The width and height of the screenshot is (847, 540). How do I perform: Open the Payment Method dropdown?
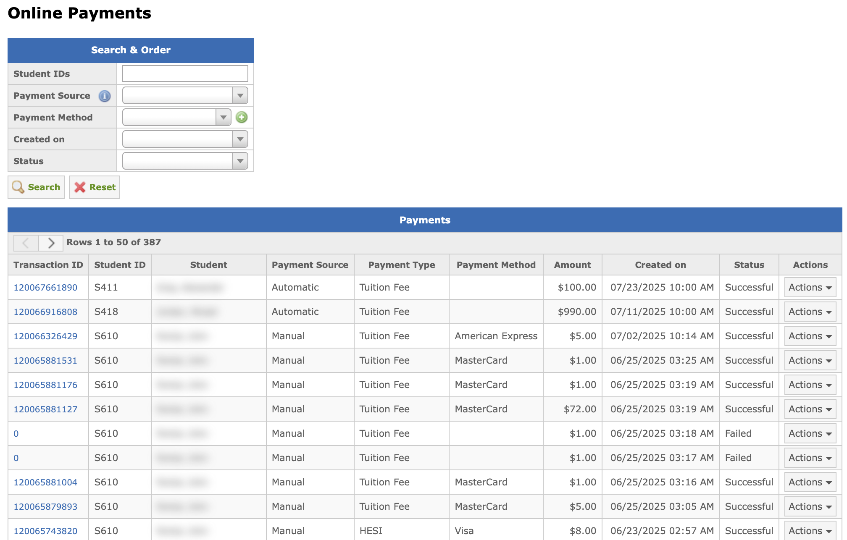point(177,118)
